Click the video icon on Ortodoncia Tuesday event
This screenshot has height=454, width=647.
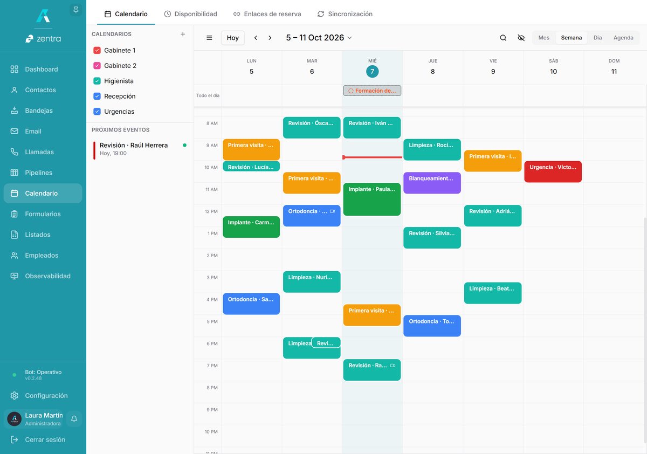pyautogui.click(x=333, y=211)
